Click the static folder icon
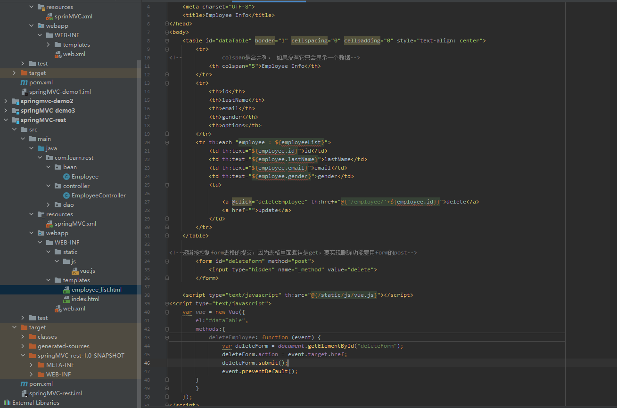Screen dimensions: 617x408 (x=58, y=252)
